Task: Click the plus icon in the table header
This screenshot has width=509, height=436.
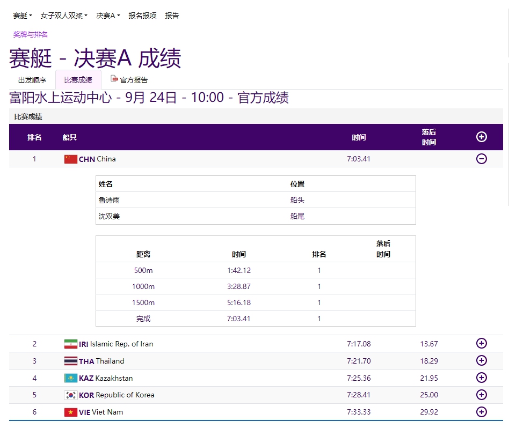Action: (482, 137)
